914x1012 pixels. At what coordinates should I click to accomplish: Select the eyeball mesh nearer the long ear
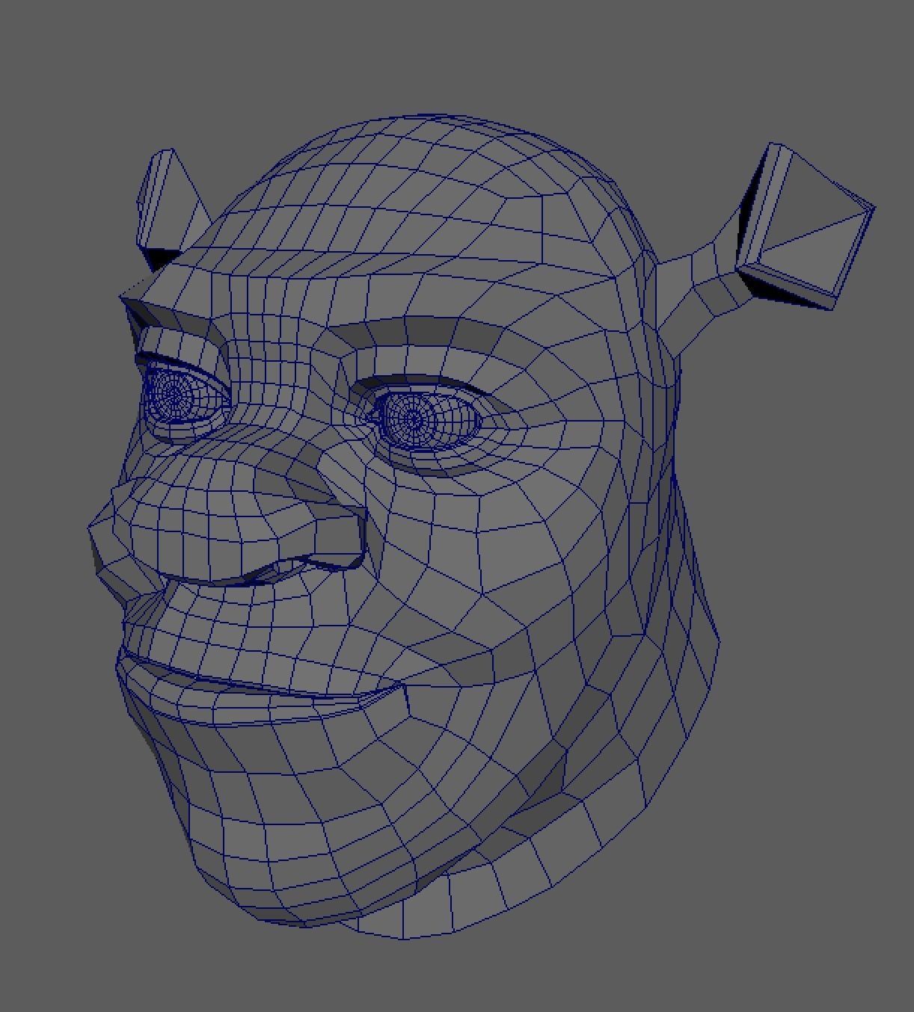tap(429, 420)
